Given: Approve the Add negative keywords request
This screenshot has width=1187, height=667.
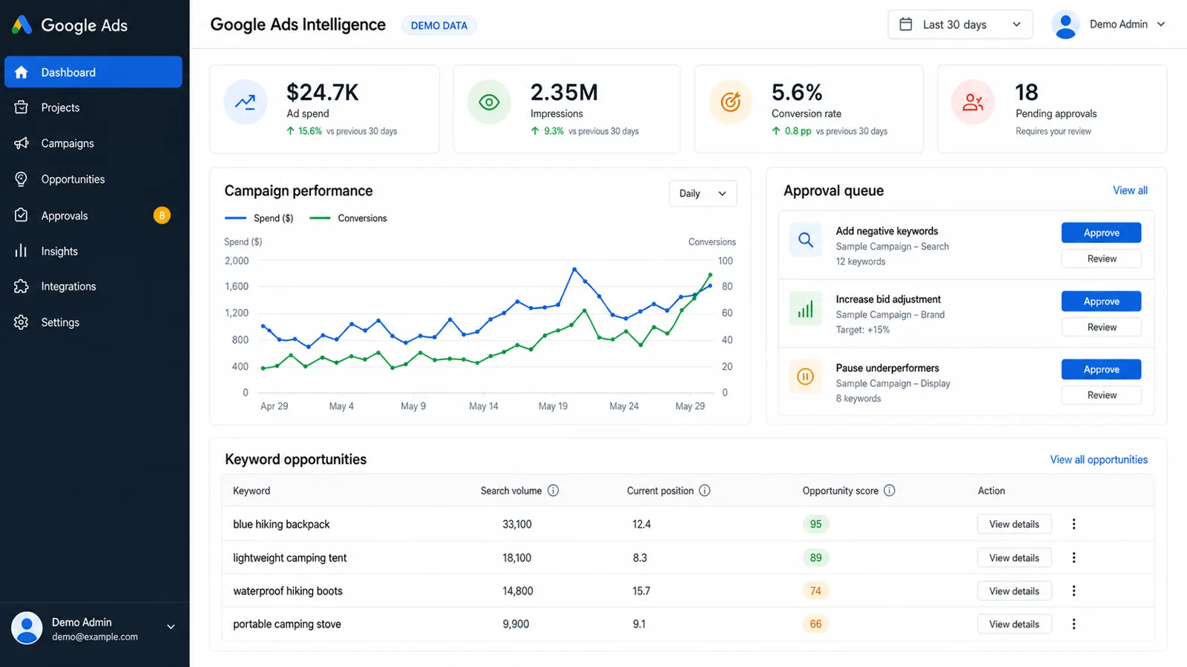Looking at the screenshot, I should point(1101,233).
